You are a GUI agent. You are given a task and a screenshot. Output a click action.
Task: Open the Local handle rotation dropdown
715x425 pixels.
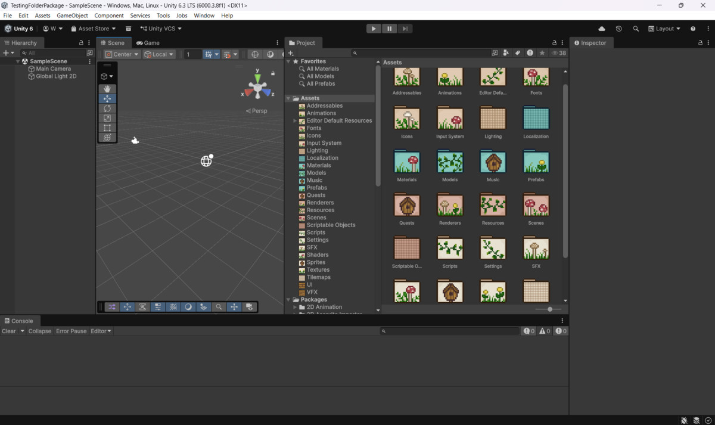(x=159, y=54)
